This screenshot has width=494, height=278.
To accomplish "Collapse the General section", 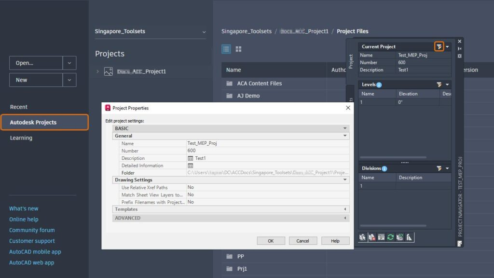I will point(345,136).
